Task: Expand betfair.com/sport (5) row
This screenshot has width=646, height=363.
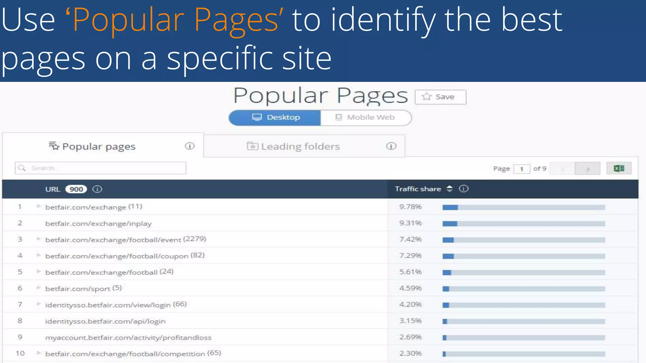Action: pos(38,288)
